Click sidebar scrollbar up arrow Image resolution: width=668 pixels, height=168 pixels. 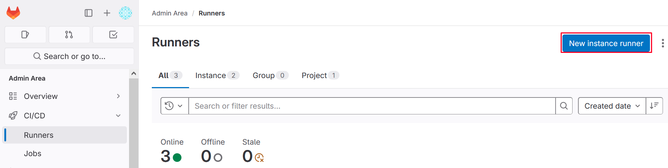134,73
